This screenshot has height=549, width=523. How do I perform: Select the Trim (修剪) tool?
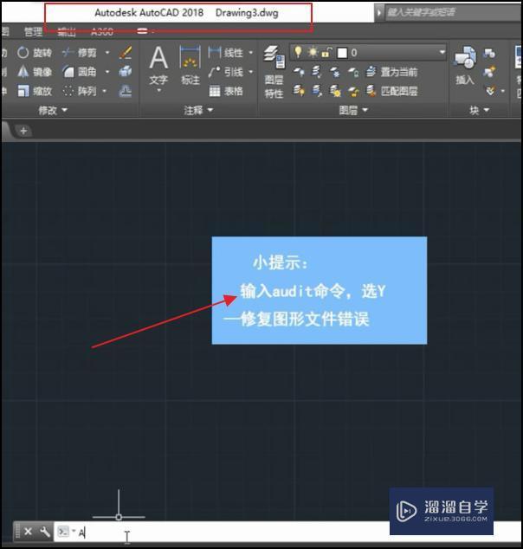click(80, 53)
